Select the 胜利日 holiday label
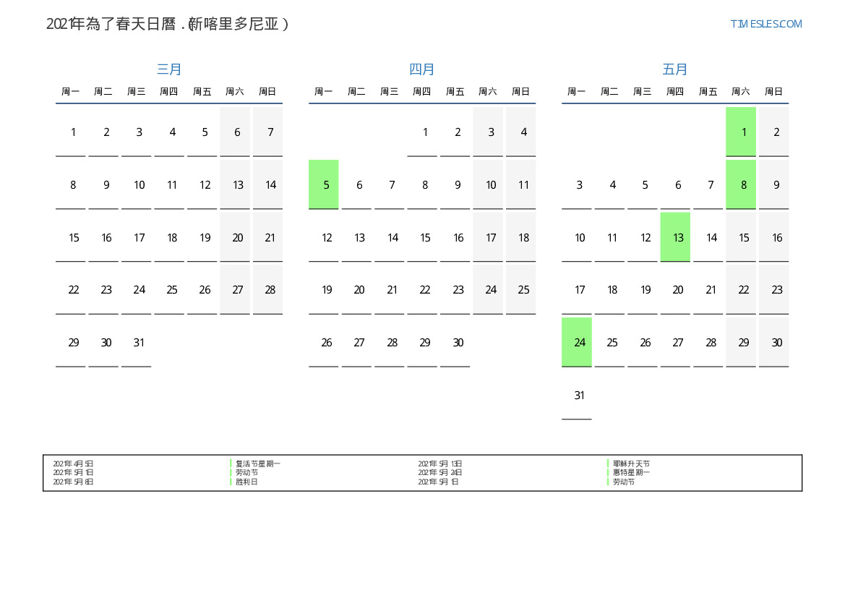Image resolution: width=845 pixels, height=598 pixels. click(246, 482)
